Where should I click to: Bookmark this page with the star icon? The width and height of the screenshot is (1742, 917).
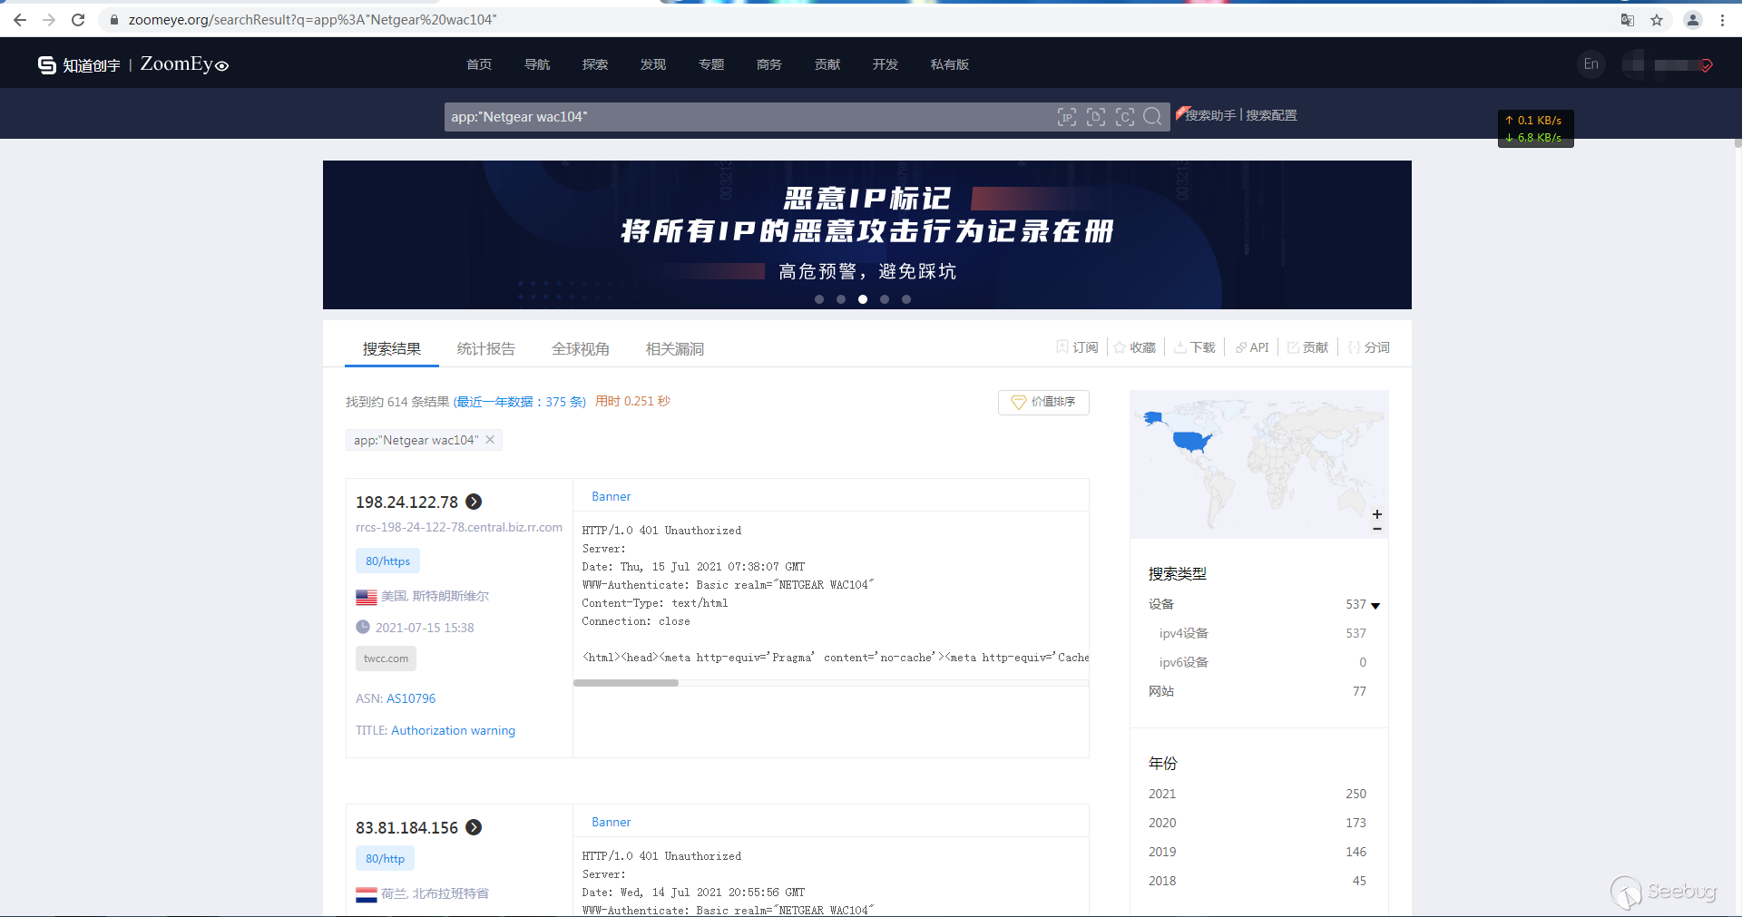[1657, 20]
